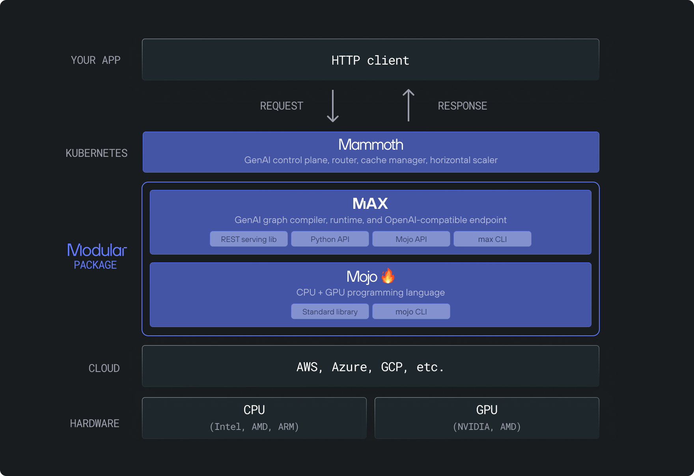Screen dimensions: 694x476
Task: Click the Standard library chip
Action: [x=330, y=312]
